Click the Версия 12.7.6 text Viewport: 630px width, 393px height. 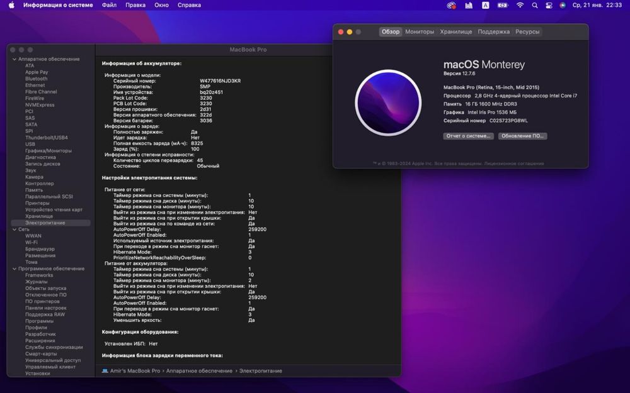tap(459, 74)
